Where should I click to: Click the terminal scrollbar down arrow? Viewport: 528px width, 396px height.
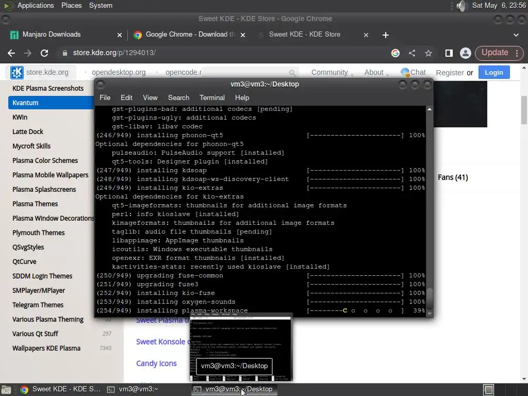[430, 313]
